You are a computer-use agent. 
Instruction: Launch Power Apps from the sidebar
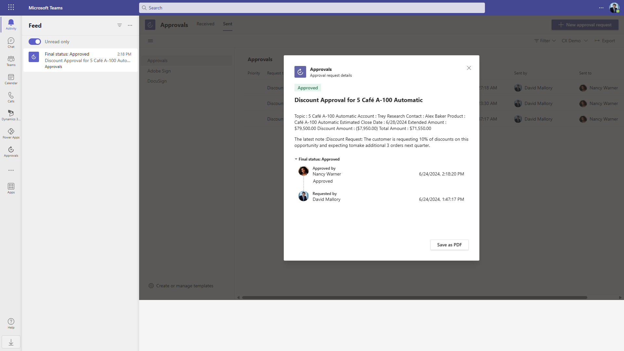click(x=11, y=134)
